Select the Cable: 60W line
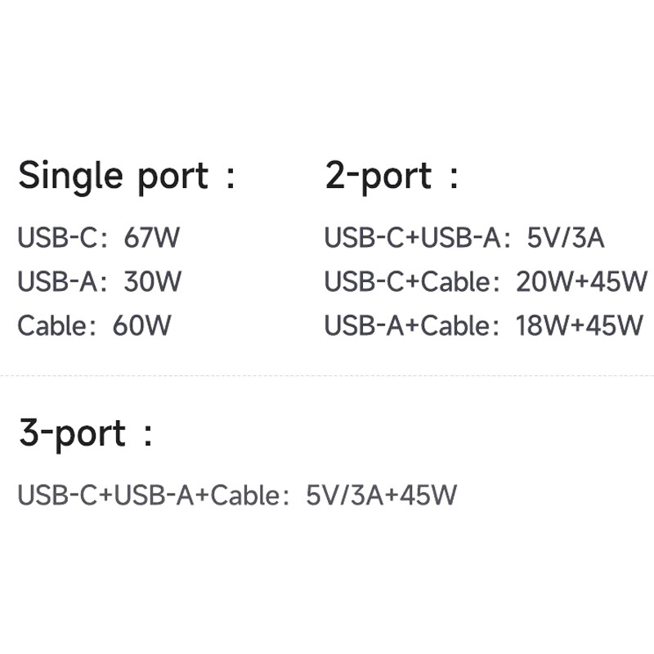Viewport: 654px width, 654px height. pos(94,325)
